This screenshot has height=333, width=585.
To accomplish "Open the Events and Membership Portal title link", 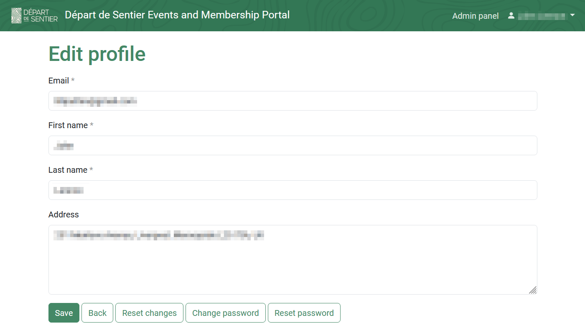I will click(177, 15).
